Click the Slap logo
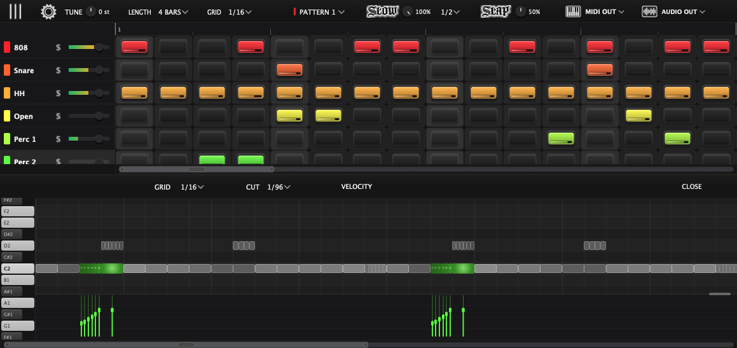The width and height of the screenshot is (737, 348). click(495, 11)
